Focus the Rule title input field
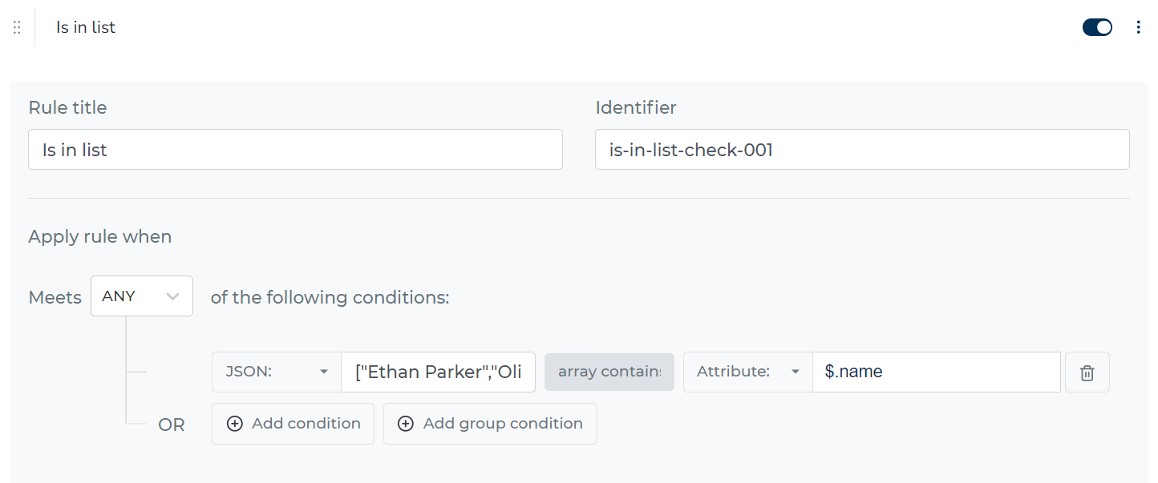This screenshot has height=483, width=1158. 295,150
